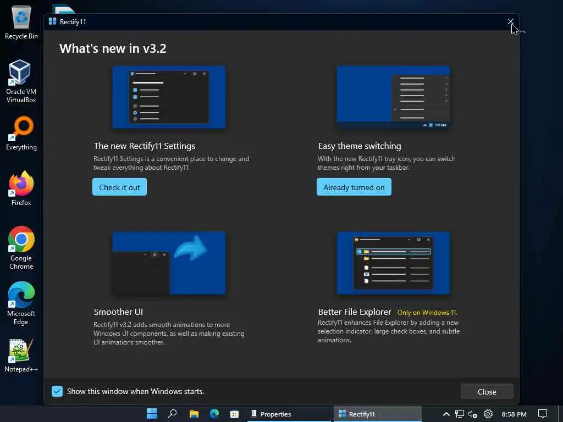The width and height of the screenshot is (563, 422).
Task: Open the clock showing 8:58 PM
Action: coord(514,414)
